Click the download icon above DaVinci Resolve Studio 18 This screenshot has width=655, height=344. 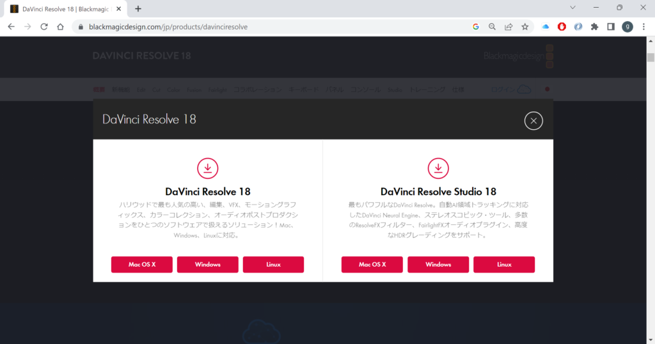click(x=438, y=168)
